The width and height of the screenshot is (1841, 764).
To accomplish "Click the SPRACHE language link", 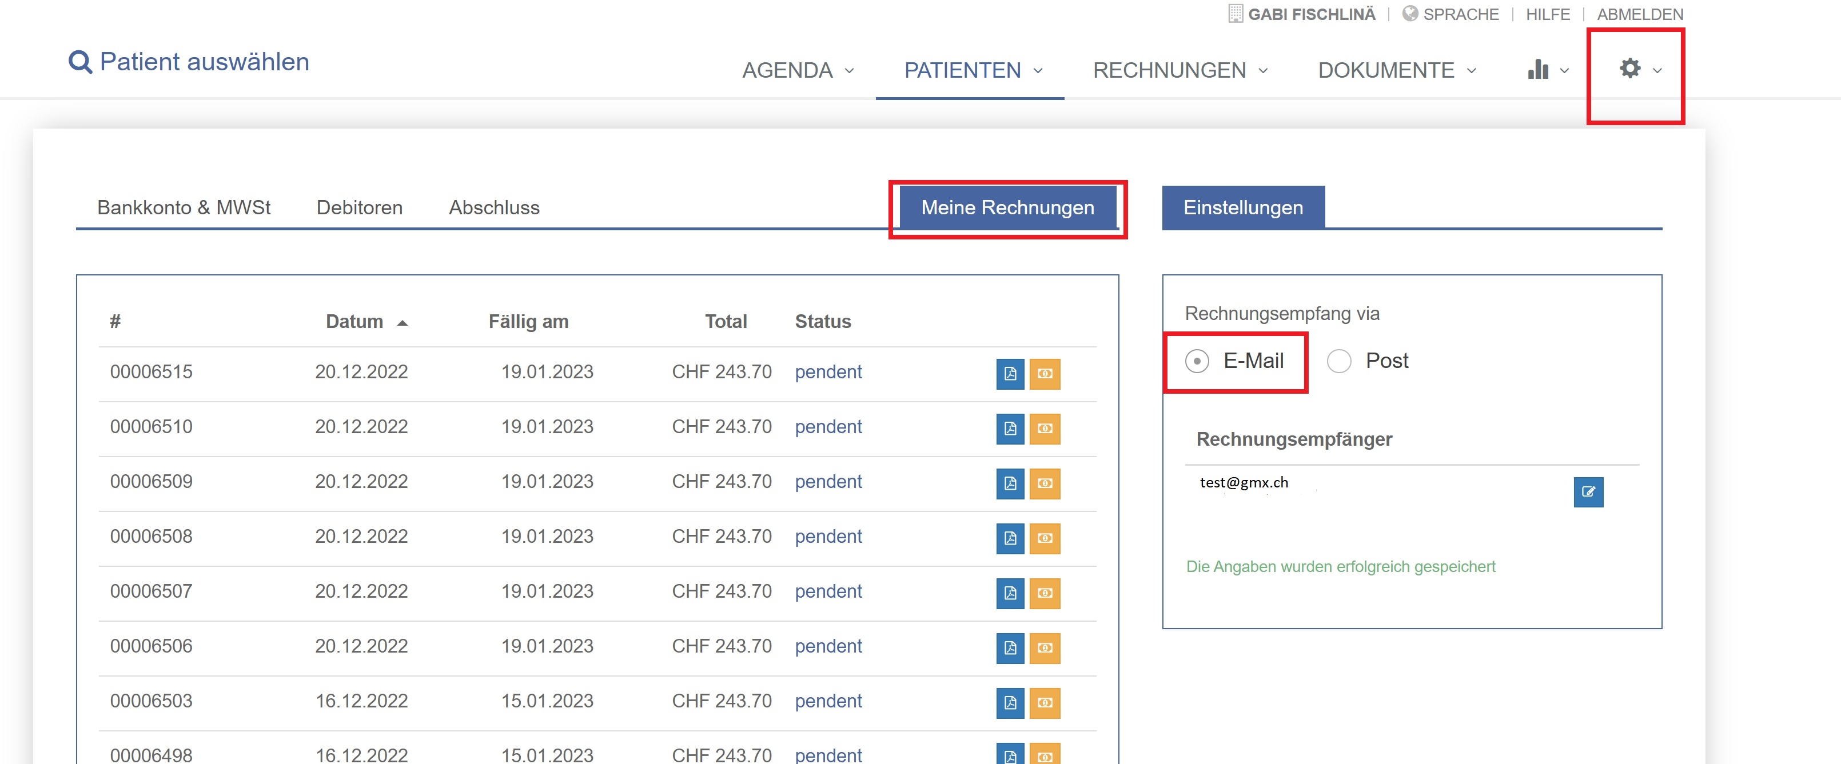I will coord(1461,14).
